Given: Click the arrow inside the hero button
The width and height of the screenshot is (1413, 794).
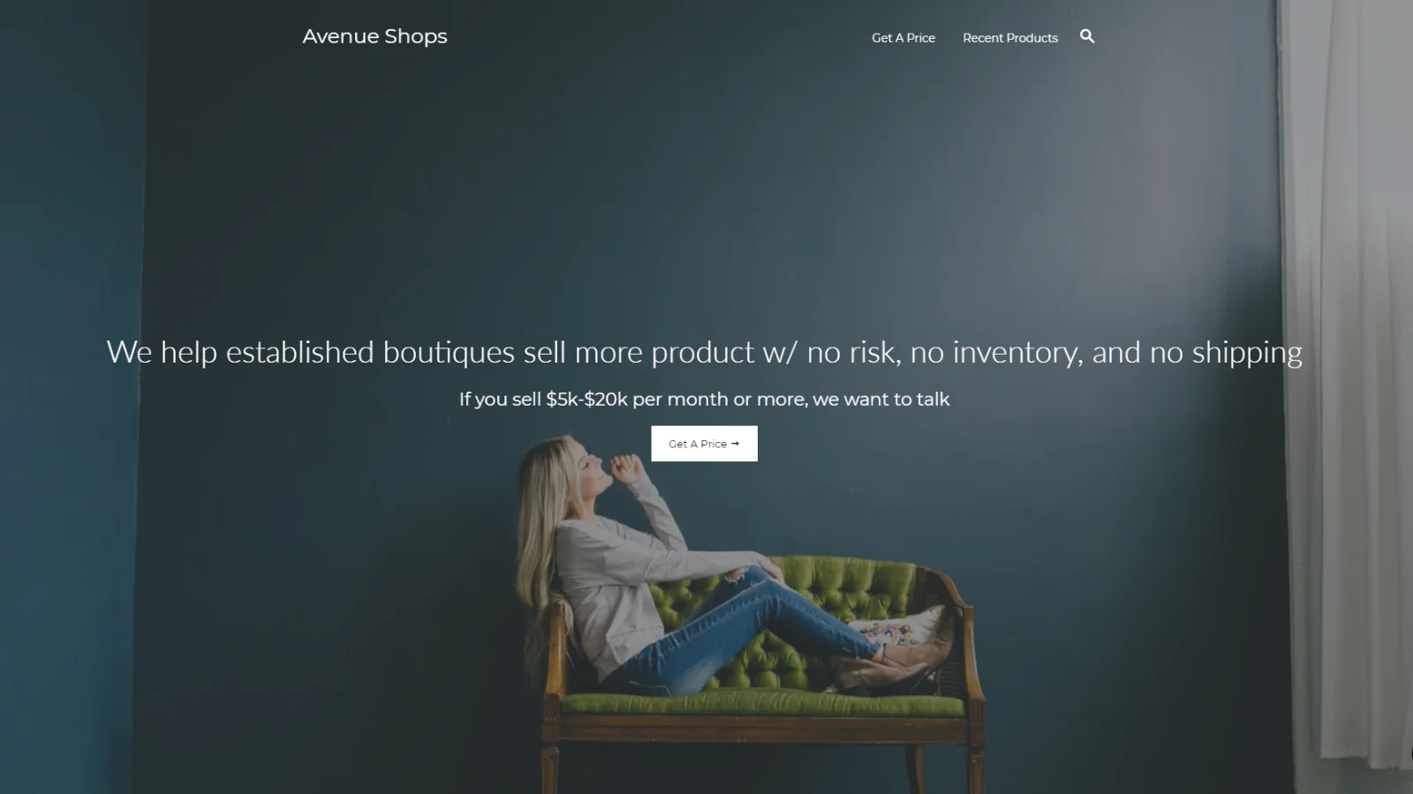Looking at the screenshot, I should pyautogui.click(x=735, y=444).
